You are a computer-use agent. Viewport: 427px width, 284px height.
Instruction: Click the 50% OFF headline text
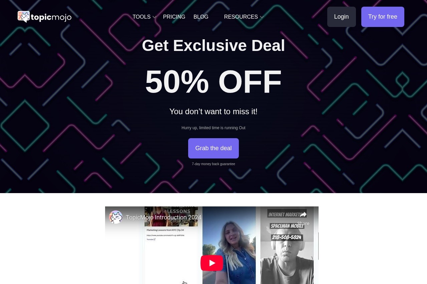point(213,82)
